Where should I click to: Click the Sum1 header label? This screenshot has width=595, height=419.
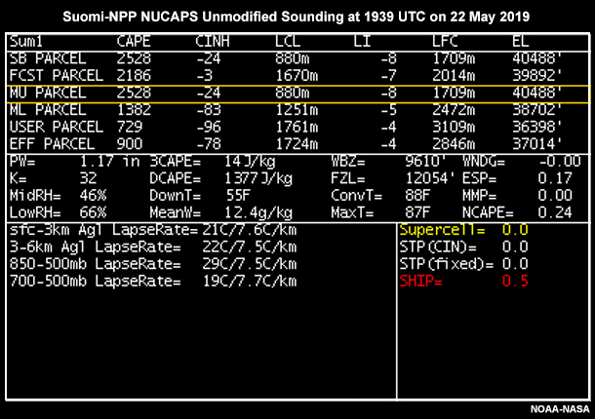[x=26, y=41]
